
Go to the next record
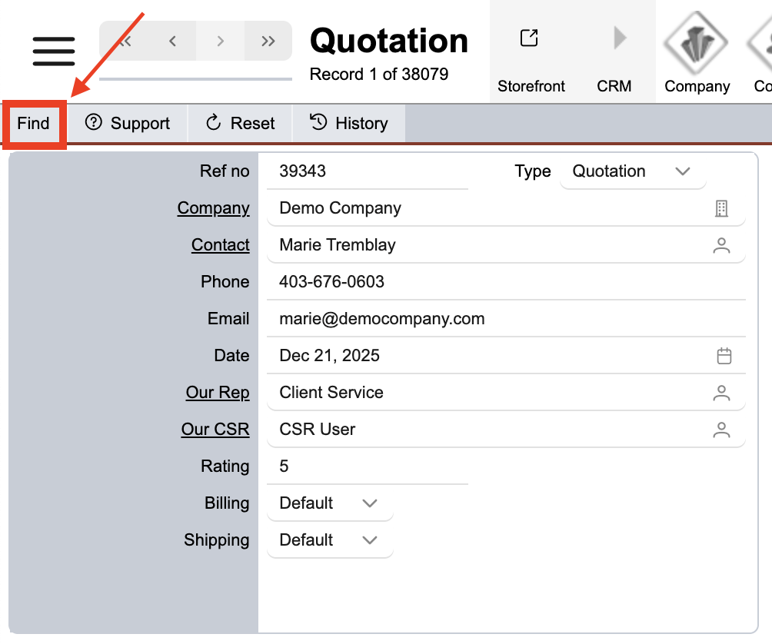(x=221, y=41)
